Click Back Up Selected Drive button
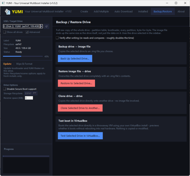 click(75, 59)
